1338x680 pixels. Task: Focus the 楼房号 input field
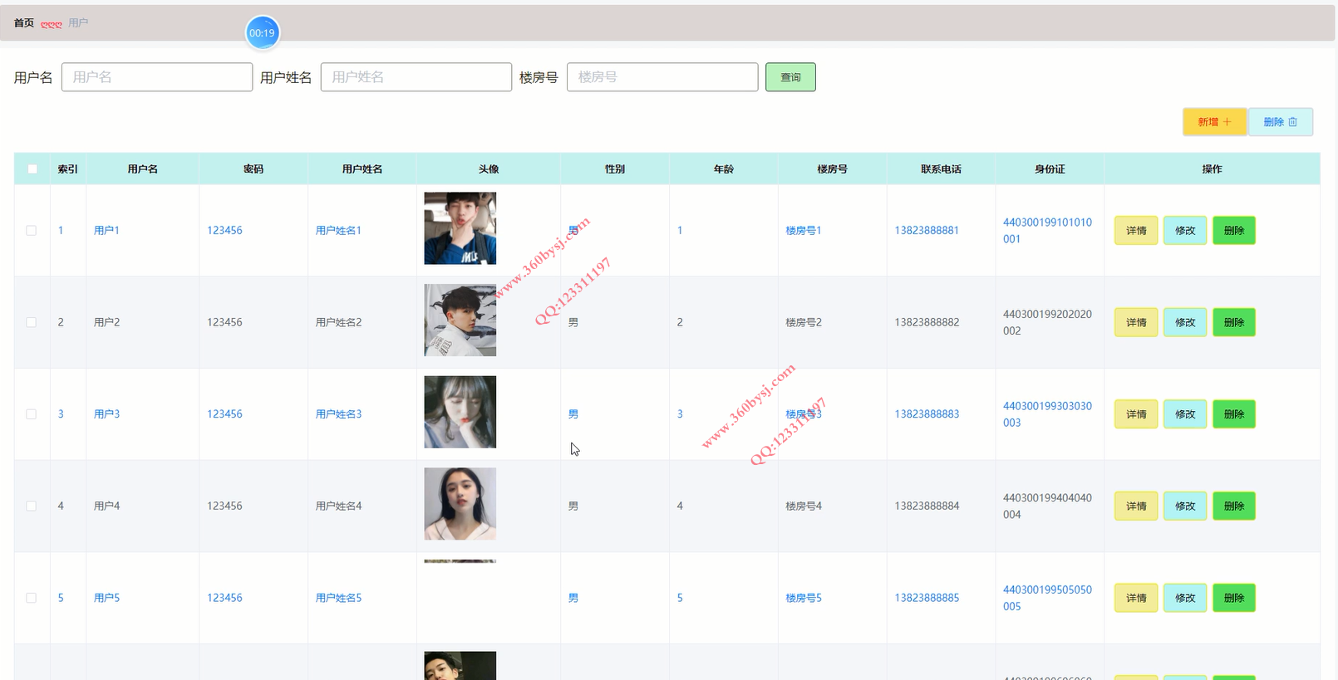coord(662,77)
